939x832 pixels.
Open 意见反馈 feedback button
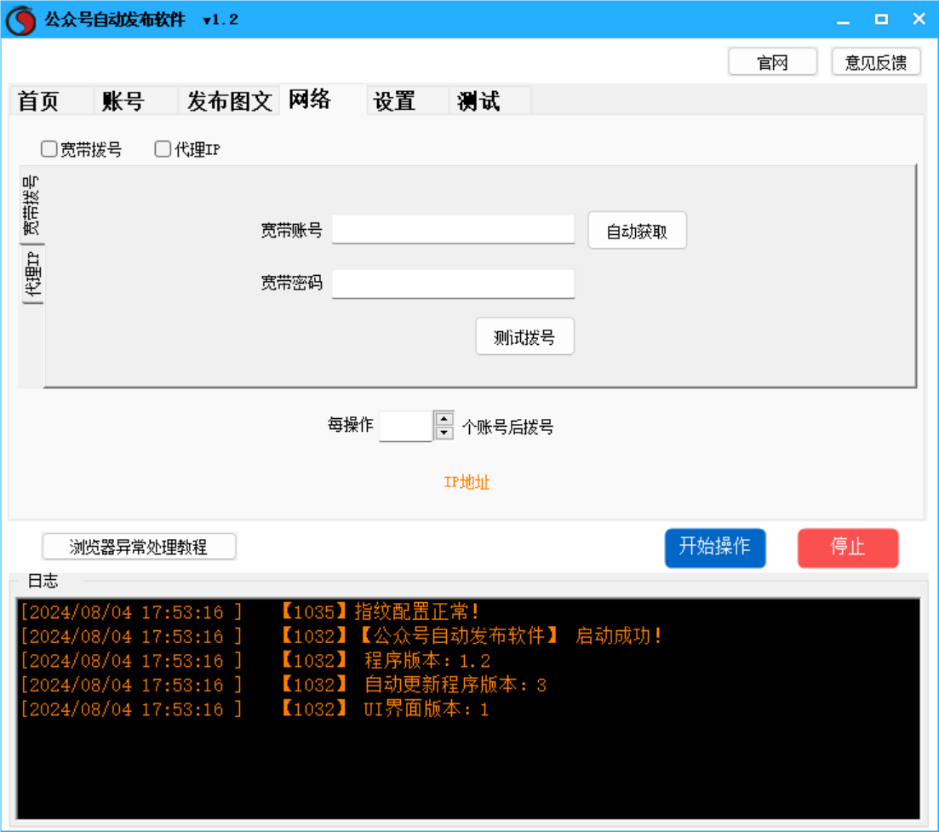pos(876,61)
